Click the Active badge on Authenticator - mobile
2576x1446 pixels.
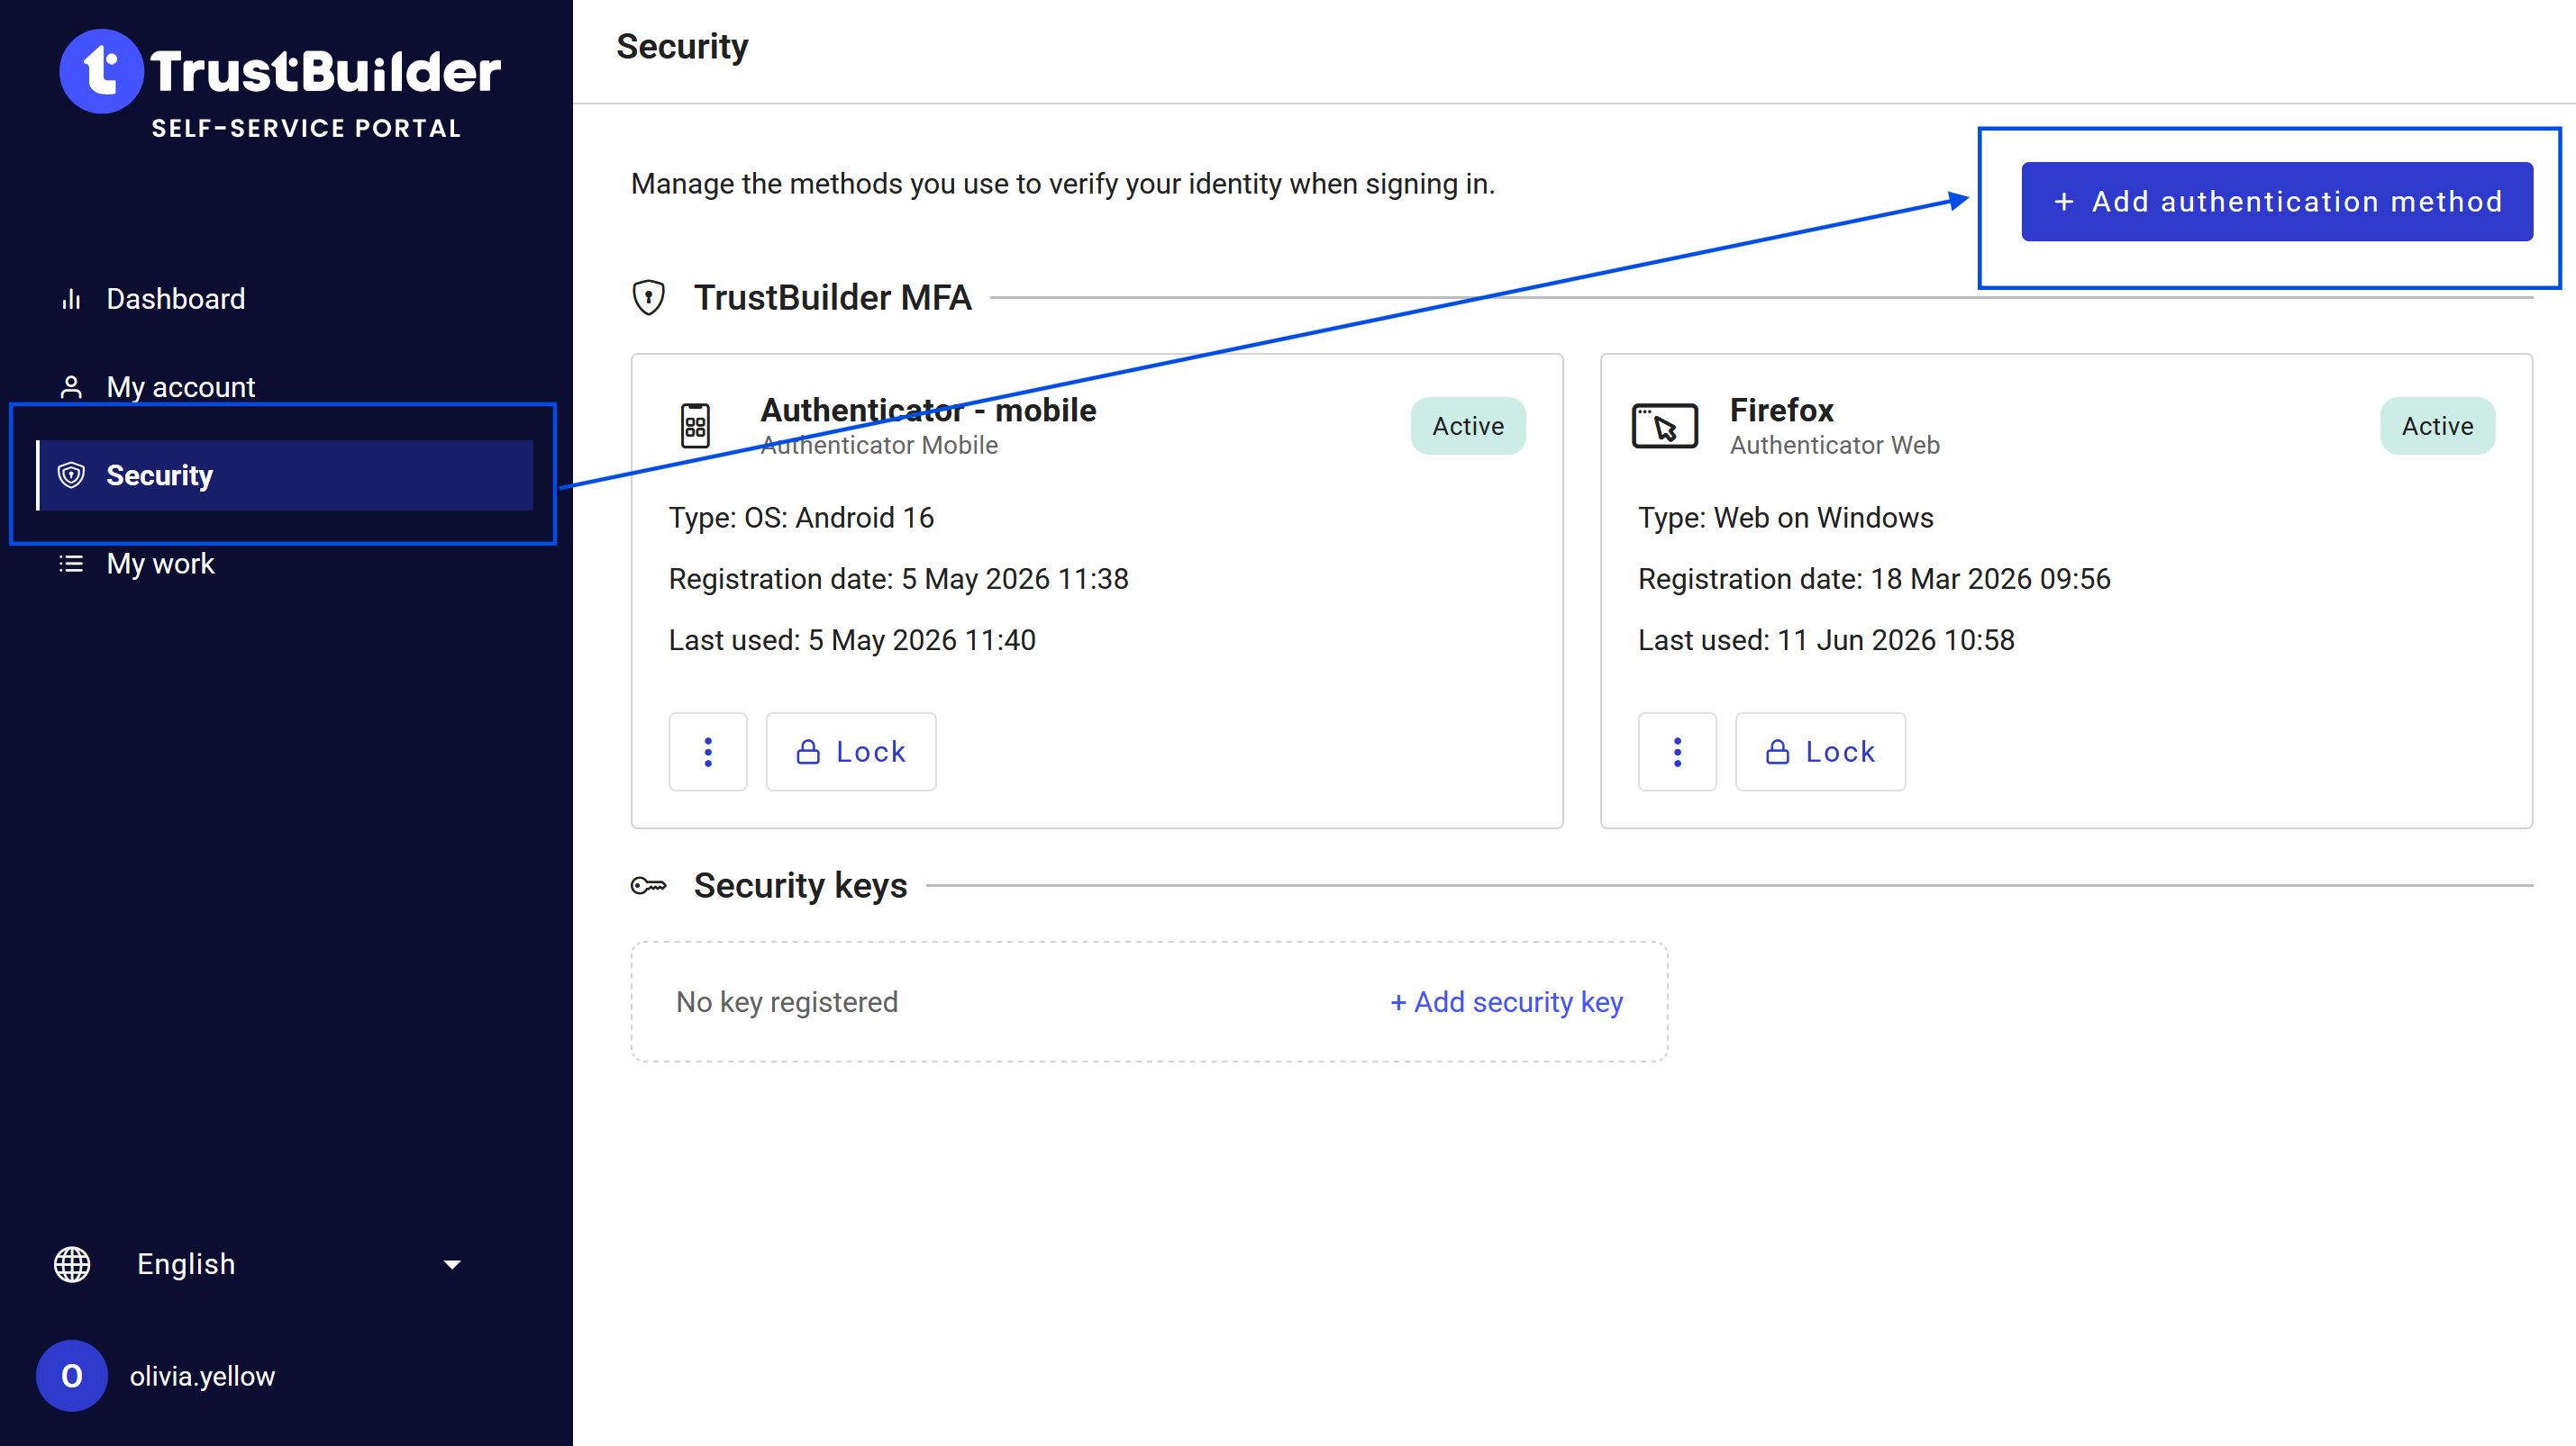tap(1468, 426)
